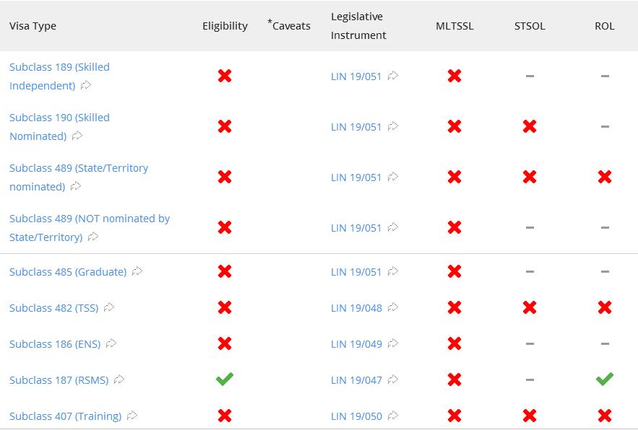Click red STSOL cross in Subclass 482 row
The height and width of the screenshot is (430, 638).
(530, 307)
